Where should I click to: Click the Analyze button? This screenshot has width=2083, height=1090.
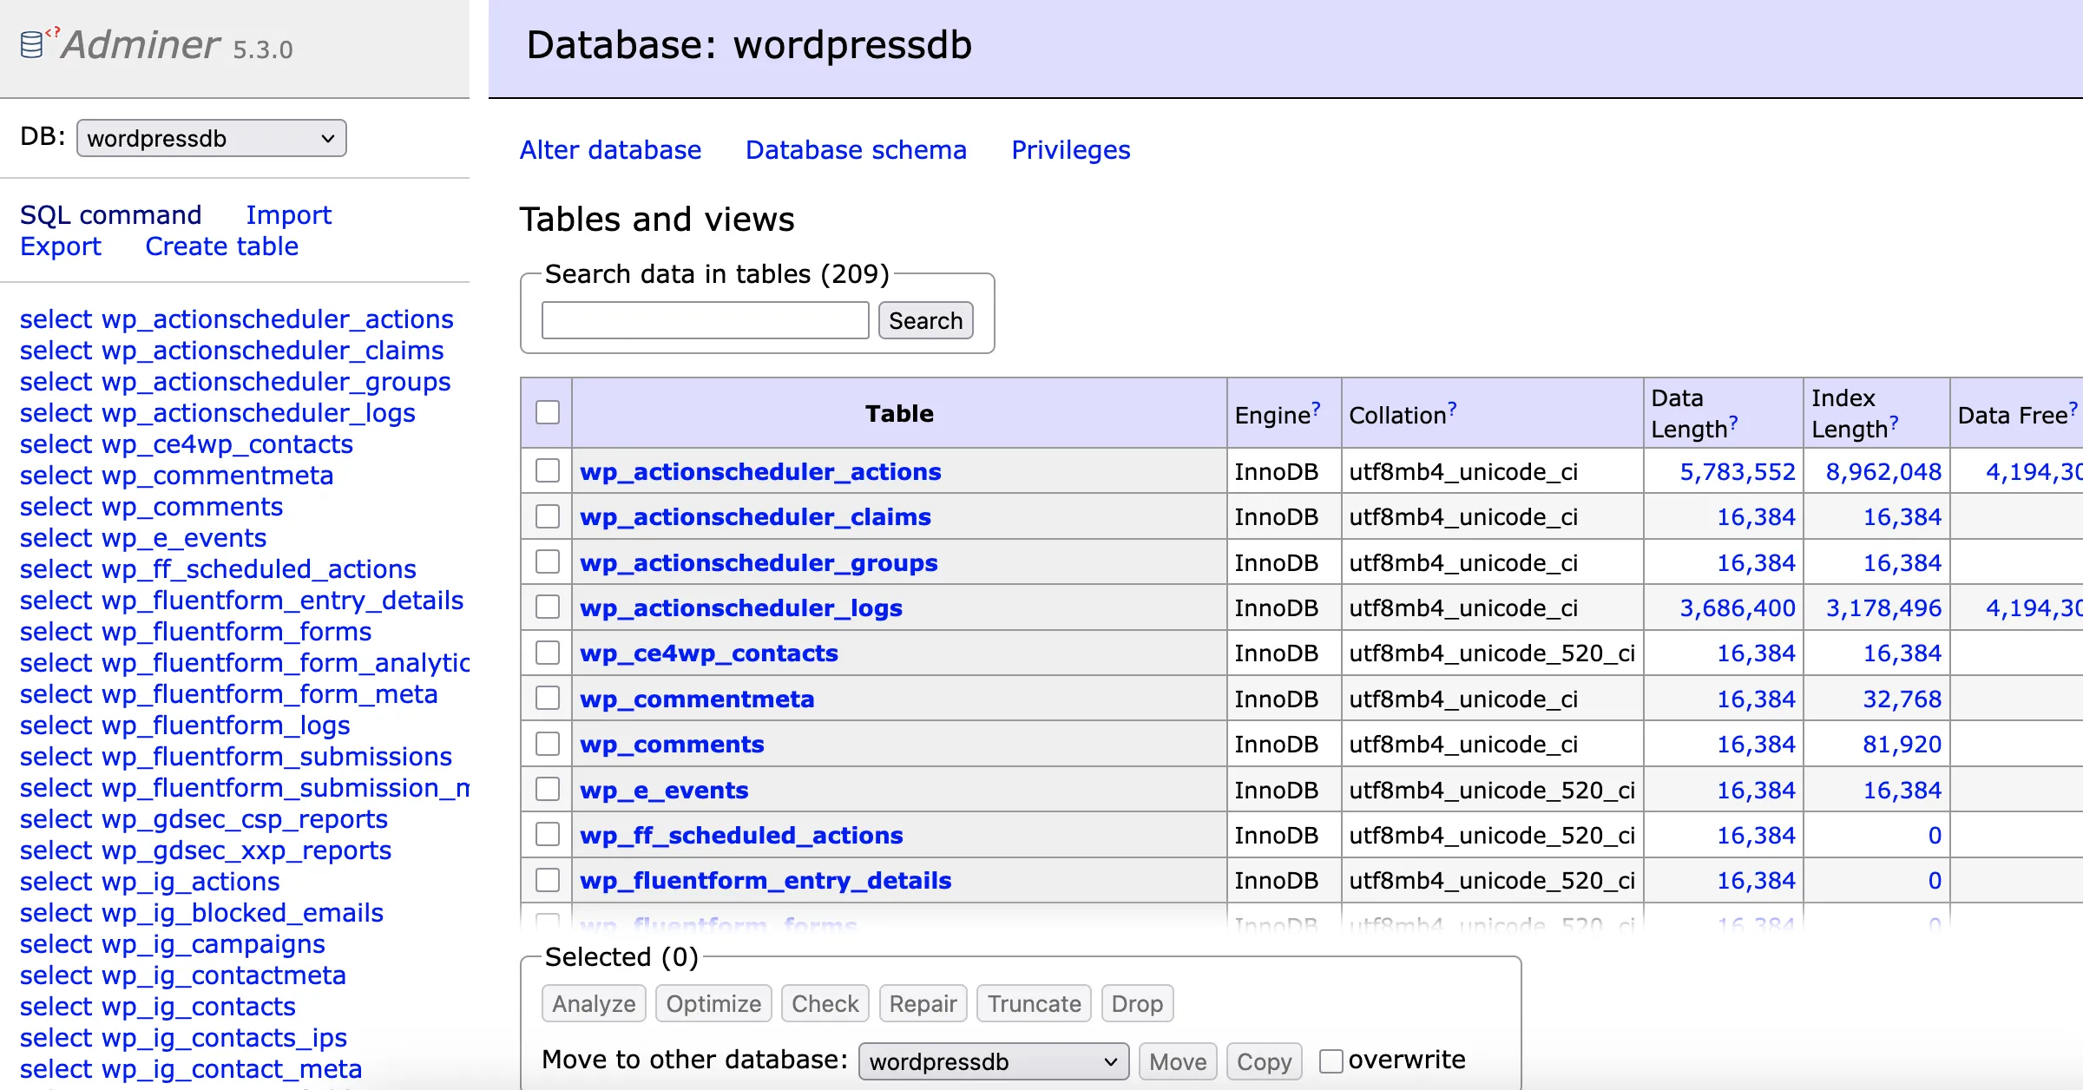coord(594,1003)
